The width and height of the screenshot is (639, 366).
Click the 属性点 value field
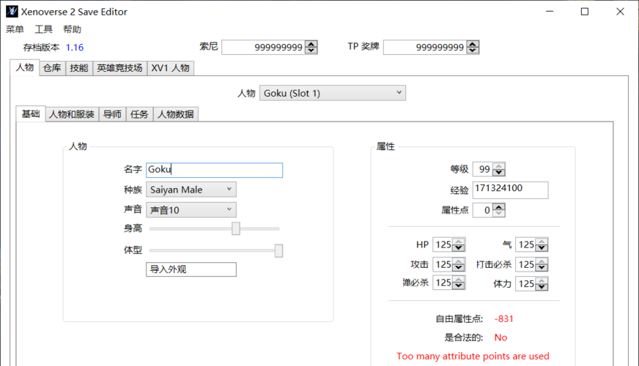(483, 210)
